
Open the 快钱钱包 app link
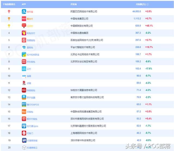click(x=31, y=90)
